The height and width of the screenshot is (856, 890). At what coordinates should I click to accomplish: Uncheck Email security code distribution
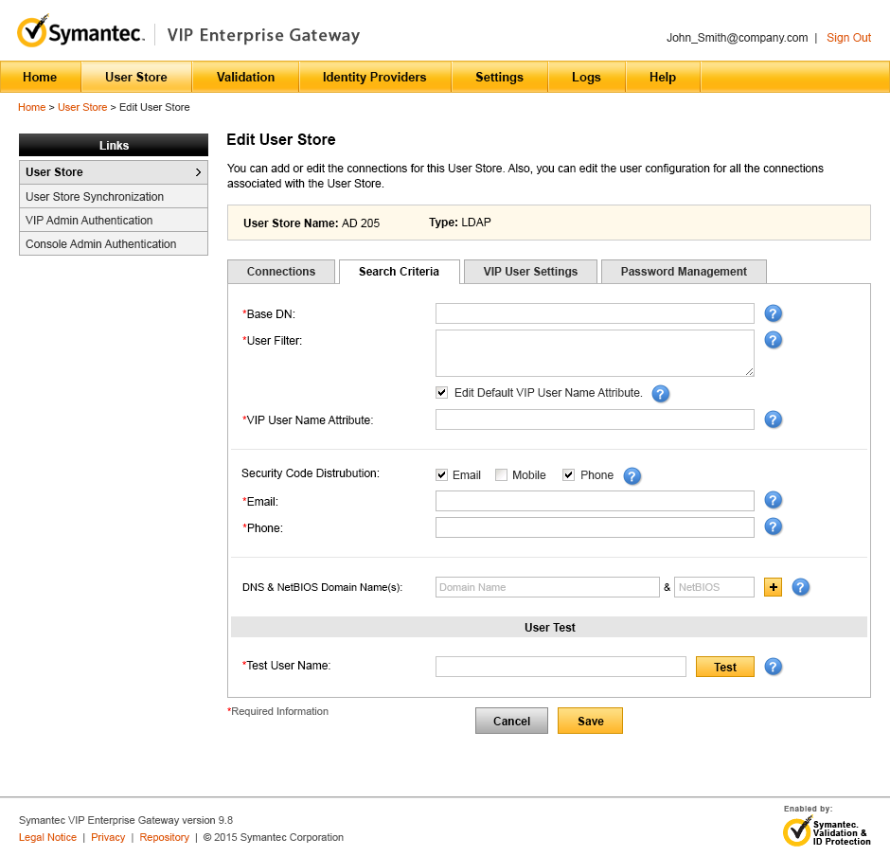click(x=441, y=474)
